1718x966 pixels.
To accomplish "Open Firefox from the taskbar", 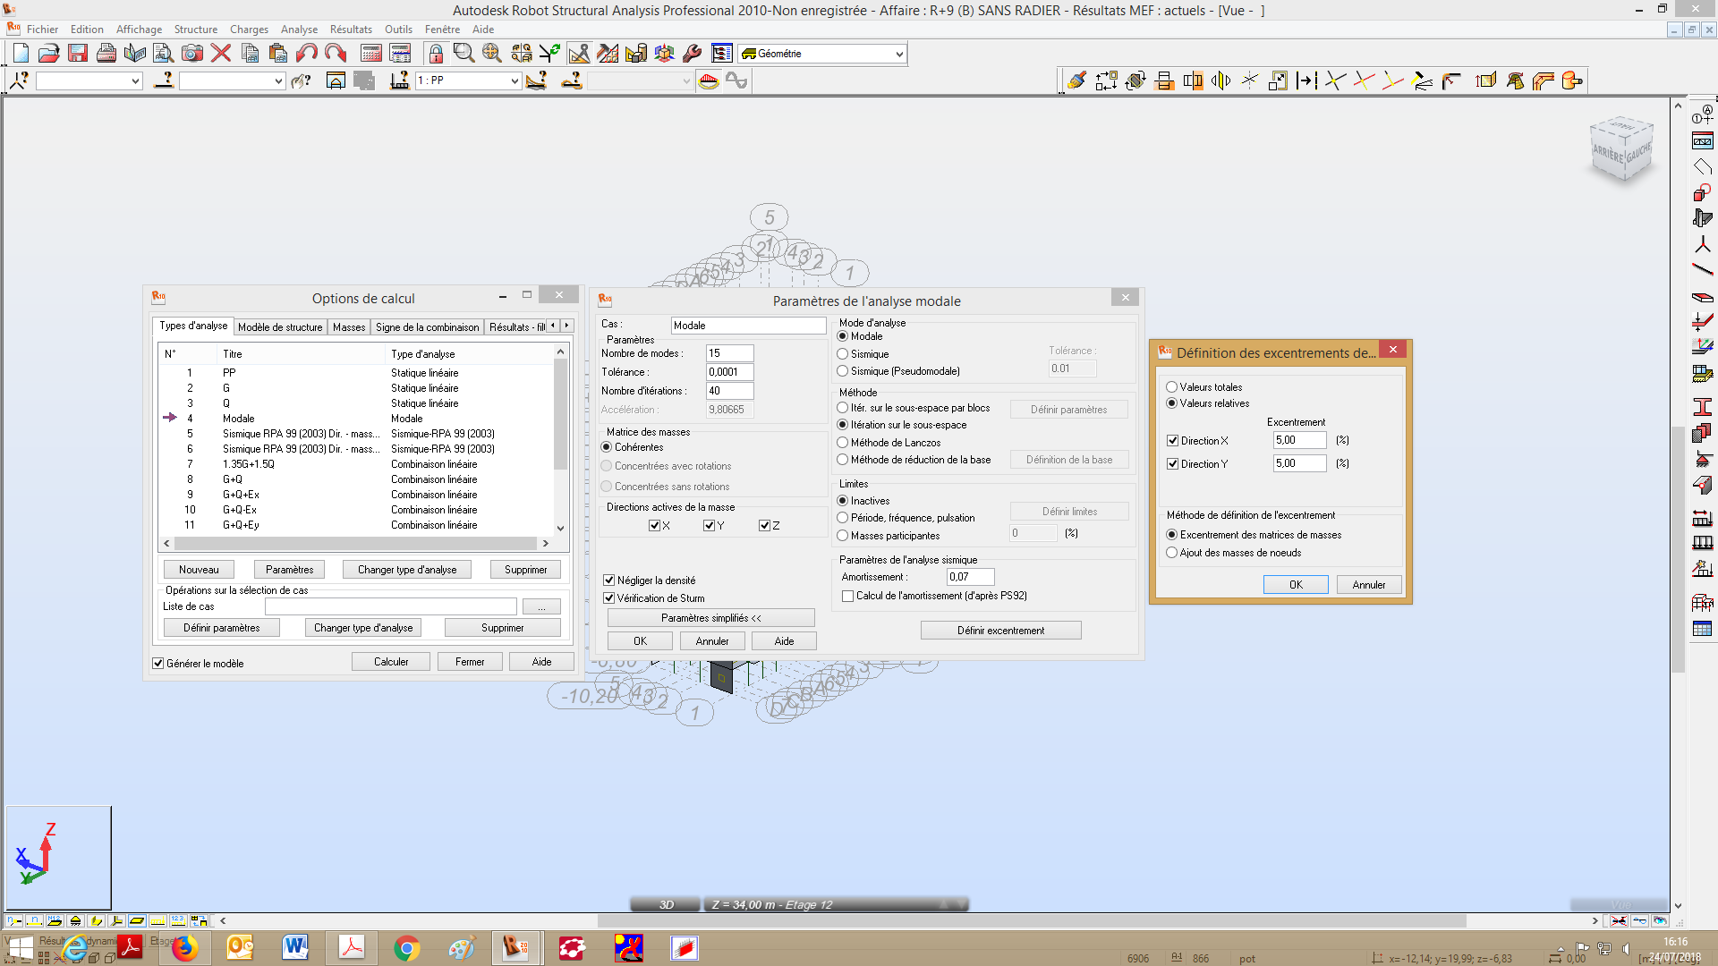I will (184, 948).
